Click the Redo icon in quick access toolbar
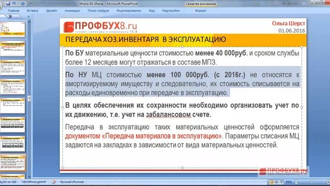The width and height of the screenshot is (330, 186). pos(23,4)
